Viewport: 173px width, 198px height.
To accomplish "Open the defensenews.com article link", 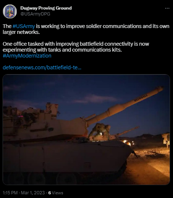I will tap(42, 67).
